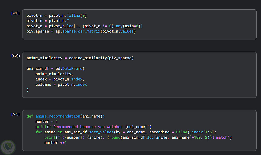Select the cell prompt labeled [50]

pos(16,56)
